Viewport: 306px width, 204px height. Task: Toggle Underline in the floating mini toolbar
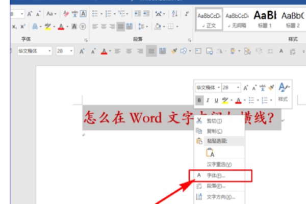(216, 100)
